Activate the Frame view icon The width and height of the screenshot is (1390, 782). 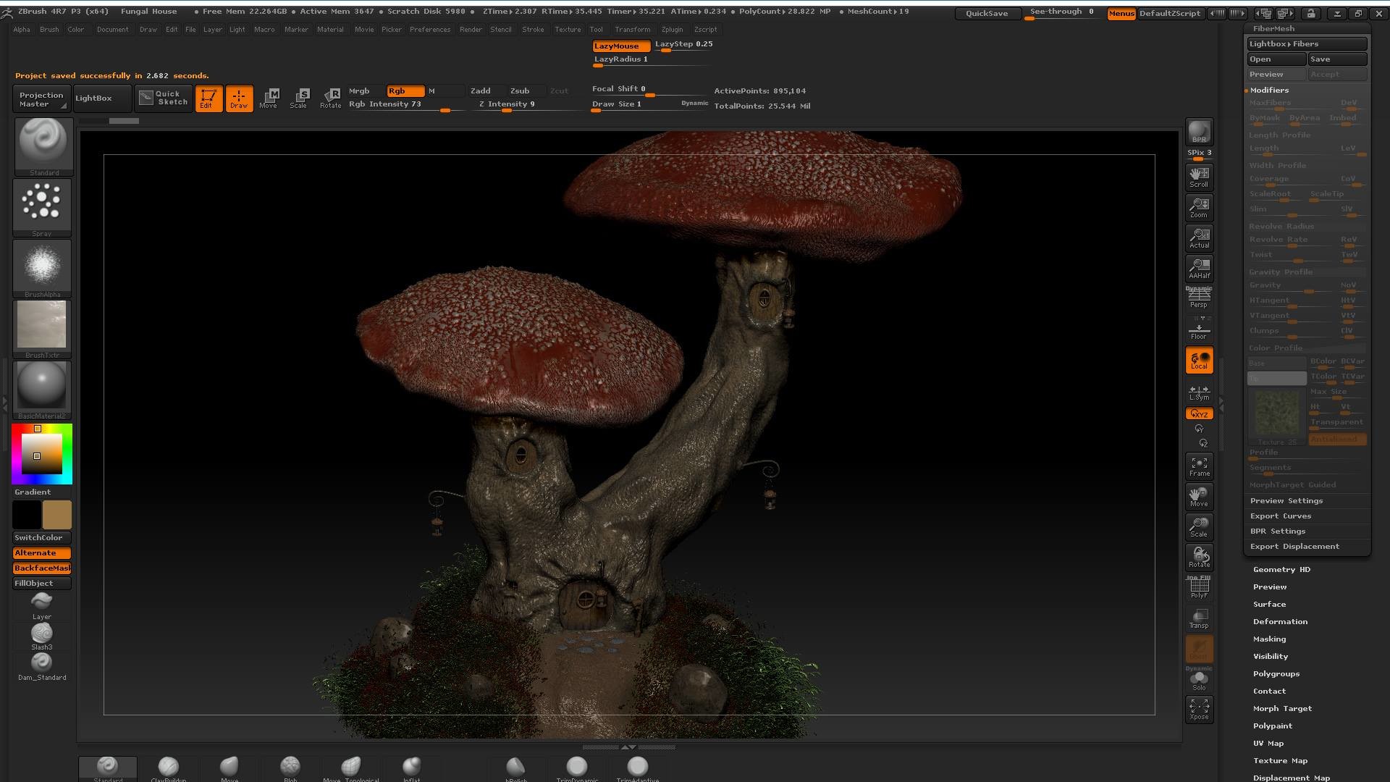(1199, 466)
